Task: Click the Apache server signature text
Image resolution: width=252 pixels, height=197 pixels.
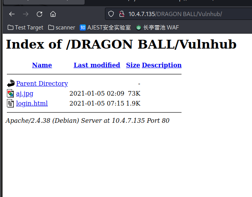Action: click(x=87, y=120)
